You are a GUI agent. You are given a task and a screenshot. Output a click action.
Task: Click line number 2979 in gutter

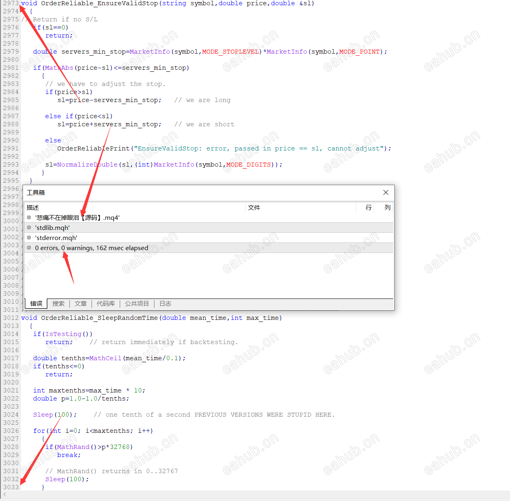tap(11, 52)
